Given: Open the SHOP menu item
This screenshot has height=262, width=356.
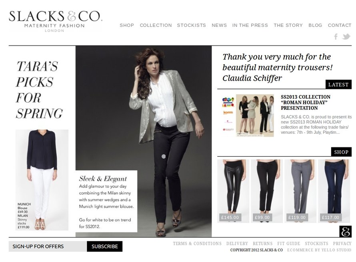Looking at the screenshot, I should click(x=127, y=25).
